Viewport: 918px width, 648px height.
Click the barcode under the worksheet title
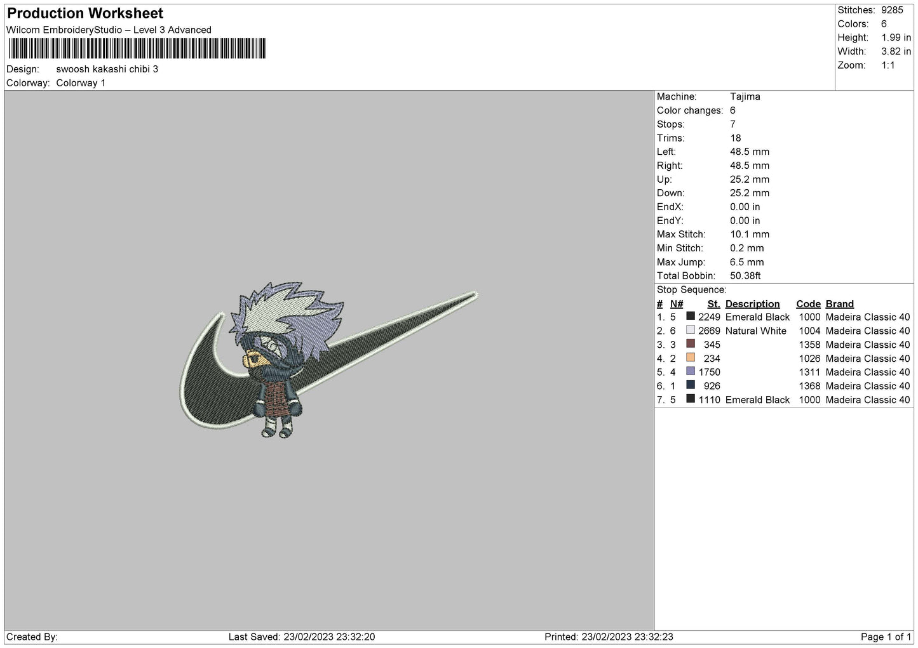[137, 49]
